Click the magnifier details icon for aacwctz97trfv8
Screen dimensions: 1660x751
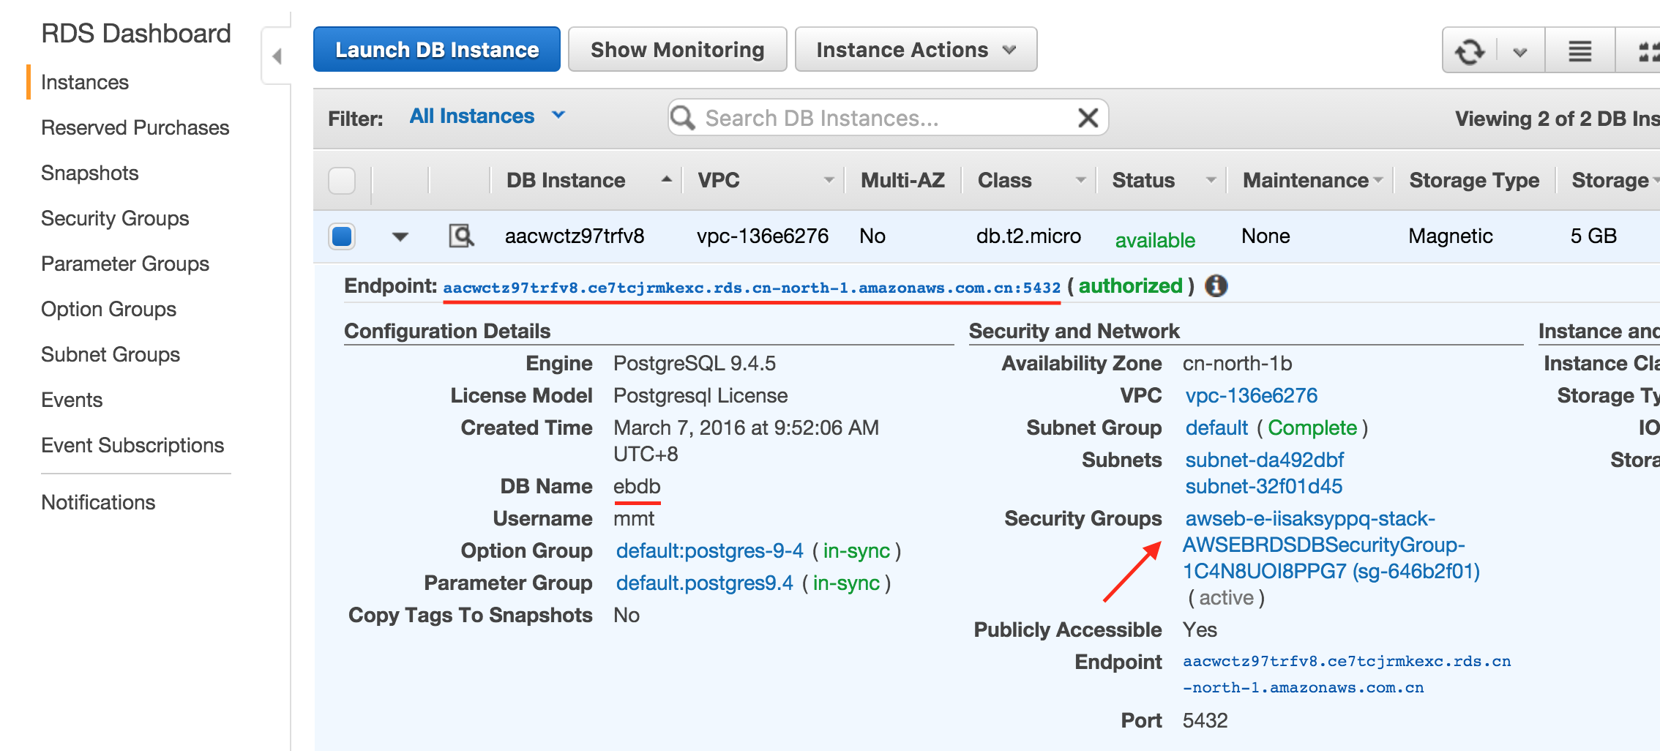pyautogui.click(x=461, y=236)
